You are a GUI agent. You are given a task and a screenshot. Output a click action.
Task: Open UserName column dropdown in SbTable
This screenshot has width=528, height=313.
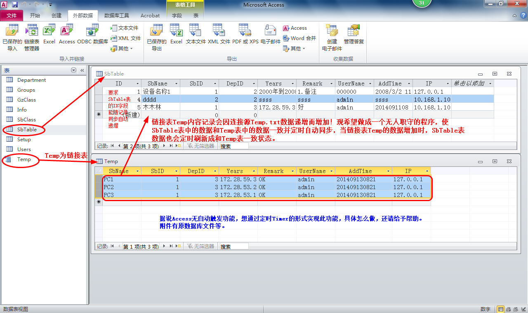click(370, 83)
